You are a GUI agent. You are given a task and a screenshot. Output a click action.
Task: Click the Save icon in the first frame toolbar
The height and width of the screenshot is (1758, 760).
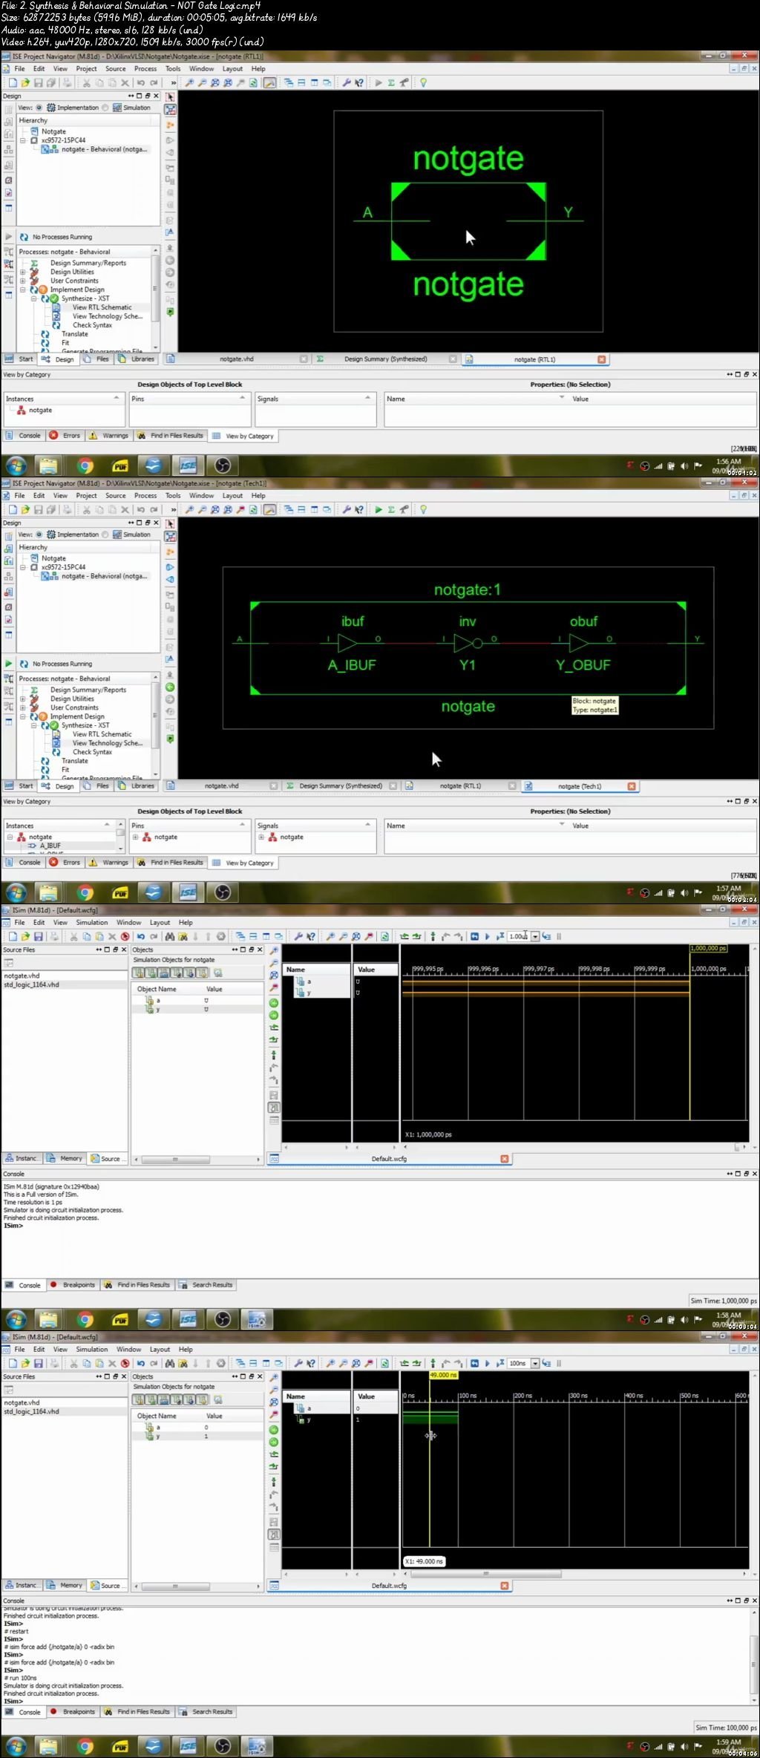pyautogui.click(x=38, y=82)
